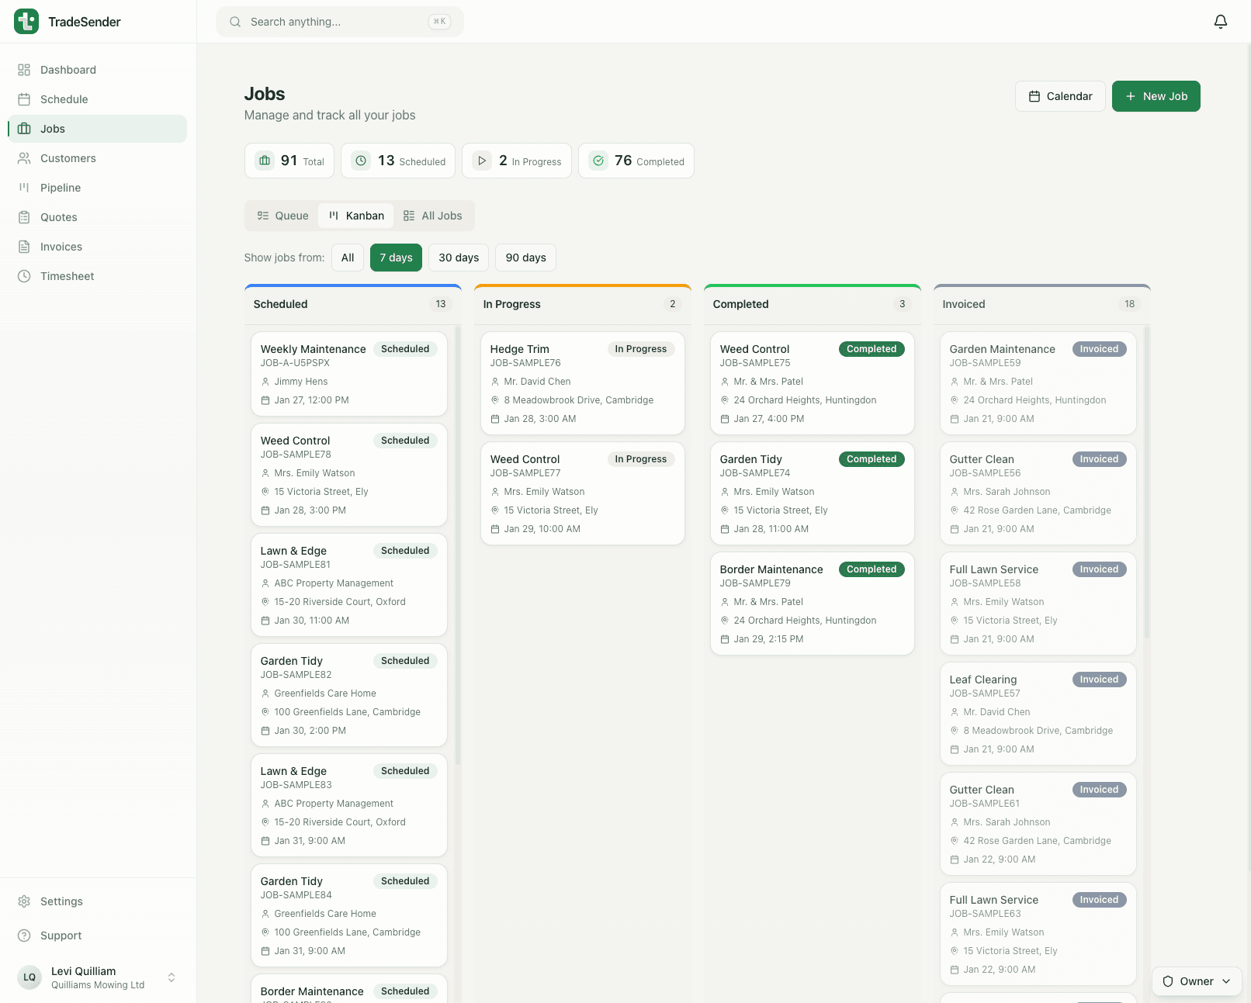Open Settings from the sidebar
The width and height of the screenshot is (1251, 1003).
(61, 901)
